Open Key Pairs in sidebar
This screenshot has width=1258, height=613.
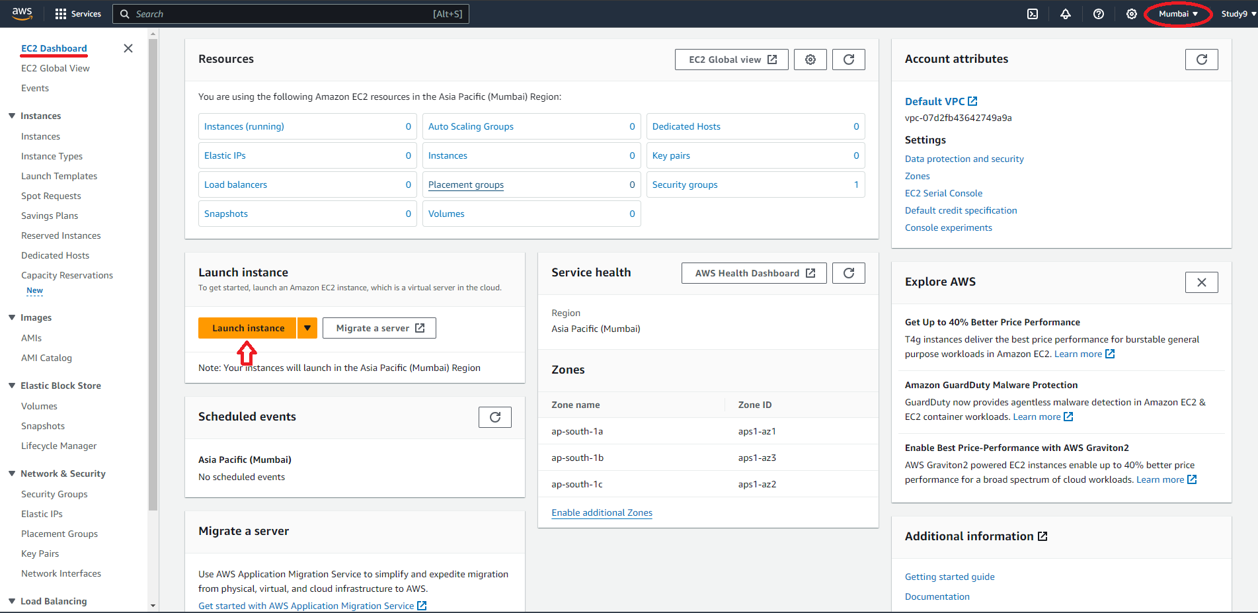40,553
